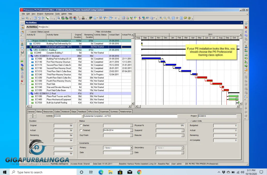Click the Level Resources toolbar icon
This screenshot has height=175, width=267.
click(x=132, y=18)
